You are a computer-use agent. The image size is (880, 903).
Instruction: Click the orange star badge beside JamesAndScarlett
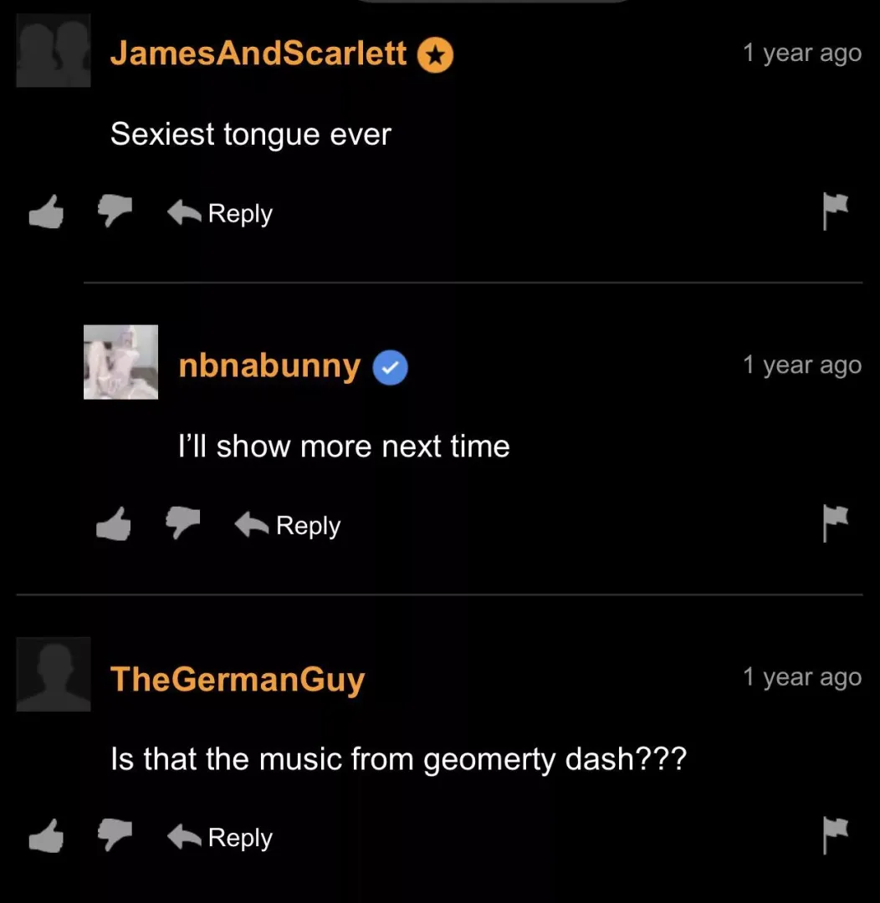tap(435, 55)
